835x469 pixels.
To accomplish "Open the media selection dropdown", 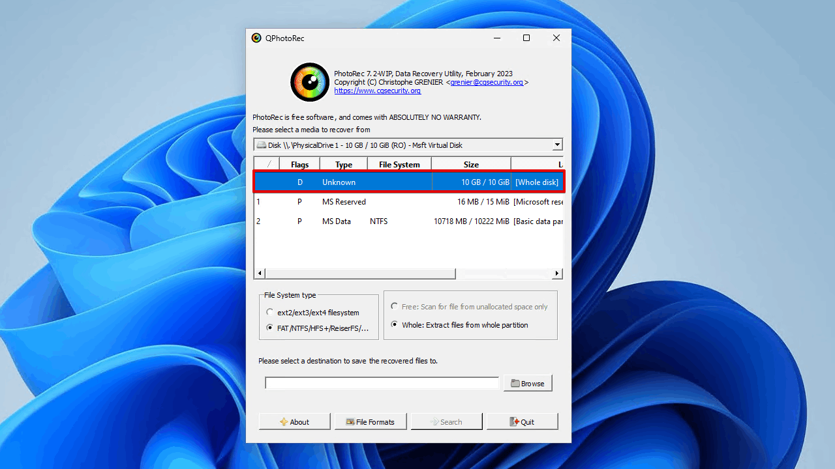I will [556, 145].
